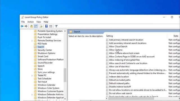Viewport: 180px width, 101px height.
Task: Click the Forward arrow toolbar icon
Action: 26,26
